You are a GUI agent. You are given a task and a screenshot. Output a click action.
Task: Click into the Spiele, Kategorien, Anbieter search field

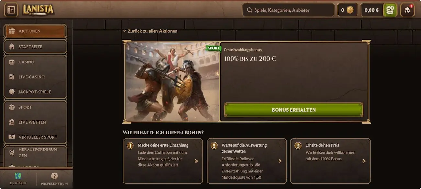point(288,10)
